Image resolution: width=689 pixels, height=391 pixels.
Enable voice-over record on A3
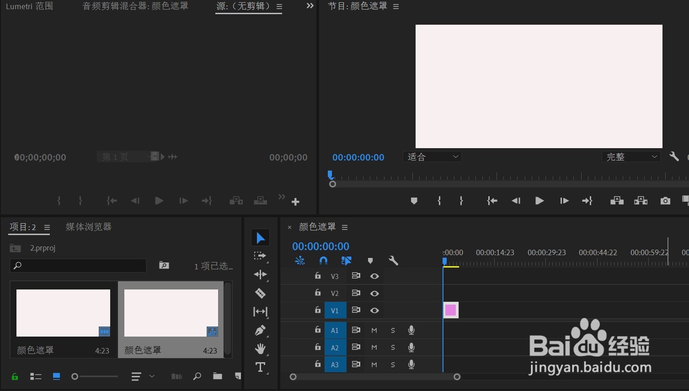[x=411, y=364]
